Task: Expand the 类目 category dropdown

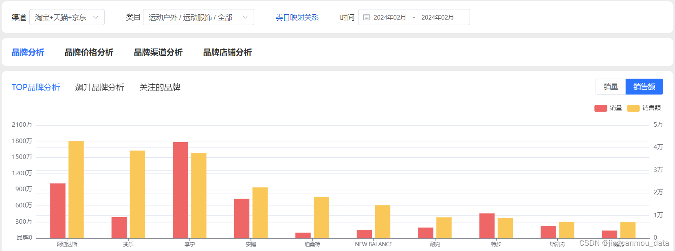Action: pyautogui.click(x=198, y=17)
